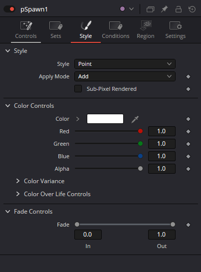Select the color eyedropper tool
This screenshot has width=201, height=272.
pyautogui.click(x=135, y=119)
